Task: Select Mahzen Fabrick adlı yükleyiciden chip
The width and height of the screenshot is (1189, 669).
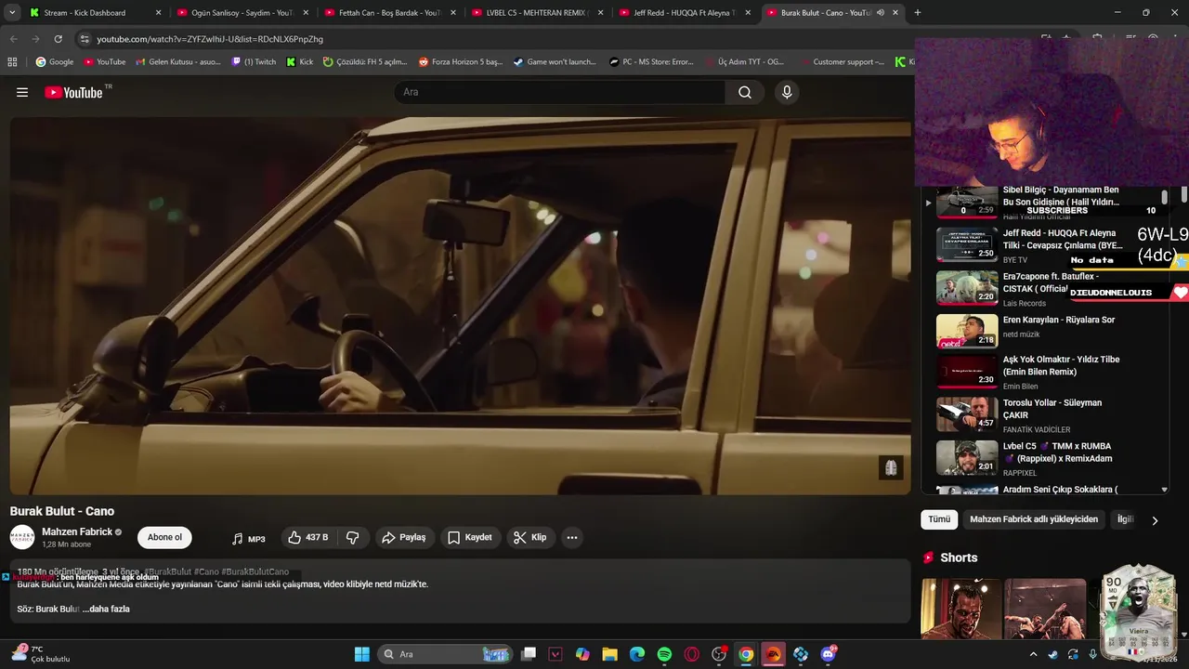Action: pyautogui.click(x=1034, y=519)
